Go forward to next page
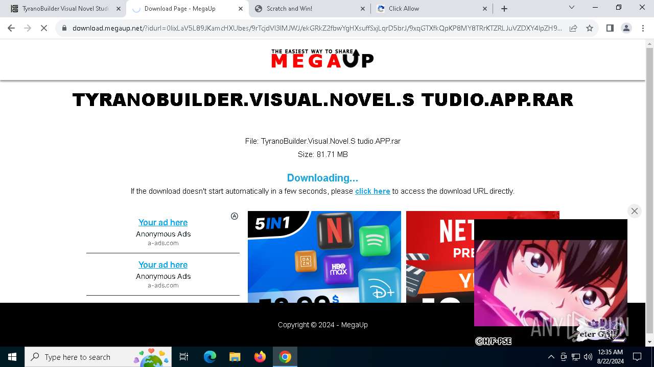Viewport: 654px width, 367px height. pos(28,28)
